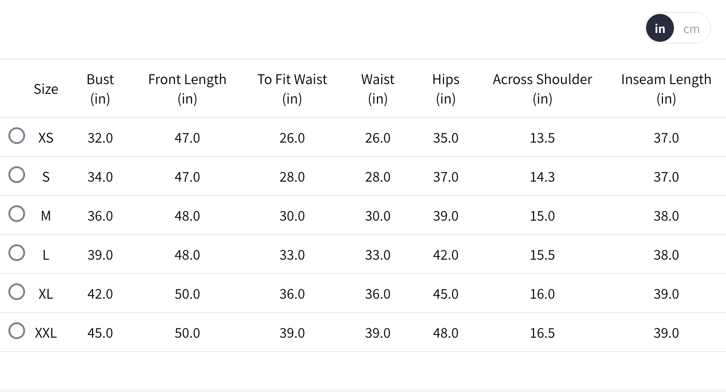Viewport: 726px width, 392px height.
Task: Select the XL size radio button
Action: (x=17, y=292)
